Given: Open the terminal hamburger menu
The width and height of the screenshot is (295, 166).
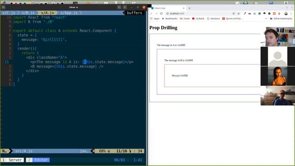Looking at the screenshot, I should coord(124,7).
